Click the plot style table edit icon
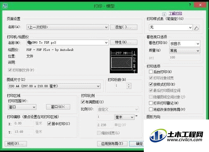Screen dimensions: 209x152 click(x=196, y=28)
